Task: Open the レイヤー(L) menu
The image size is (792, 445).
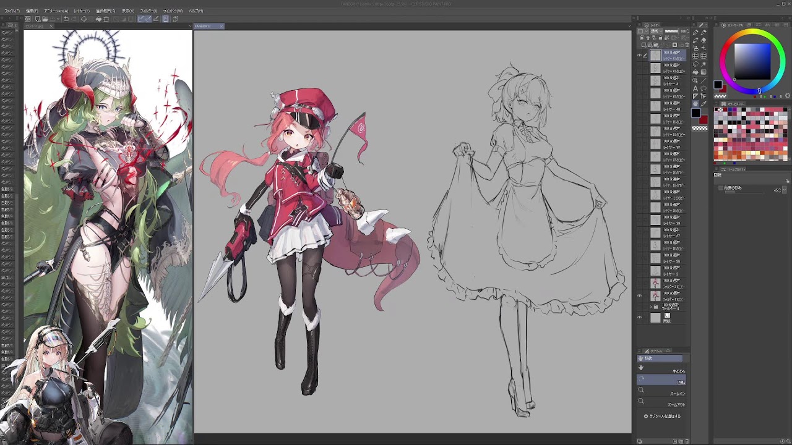Action: [x=82, y=11]
